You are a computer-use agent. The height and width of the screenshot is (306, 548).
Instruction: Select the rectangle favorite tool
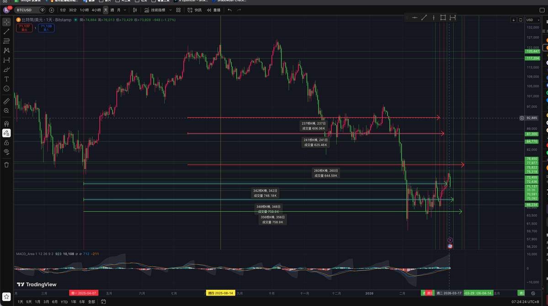pos(443,17)
